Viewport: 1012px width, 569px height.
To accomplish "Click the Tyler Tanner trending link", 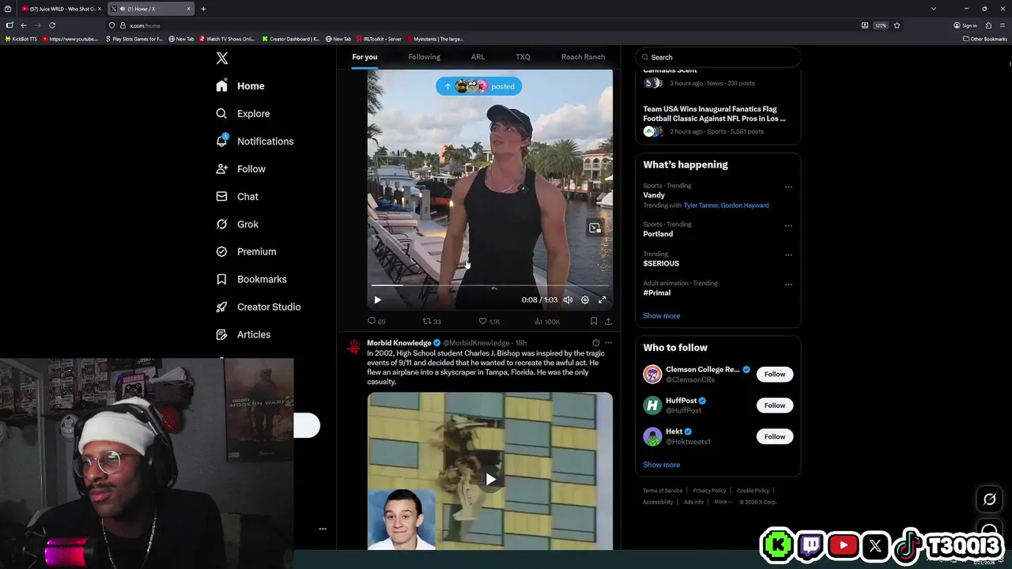I will coord(700,205).
